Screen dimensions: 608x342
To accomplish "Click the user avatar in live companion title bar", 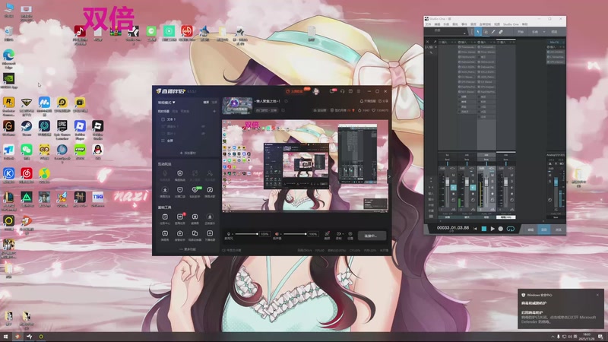I will pyautogui.click(x=316, y=91).
